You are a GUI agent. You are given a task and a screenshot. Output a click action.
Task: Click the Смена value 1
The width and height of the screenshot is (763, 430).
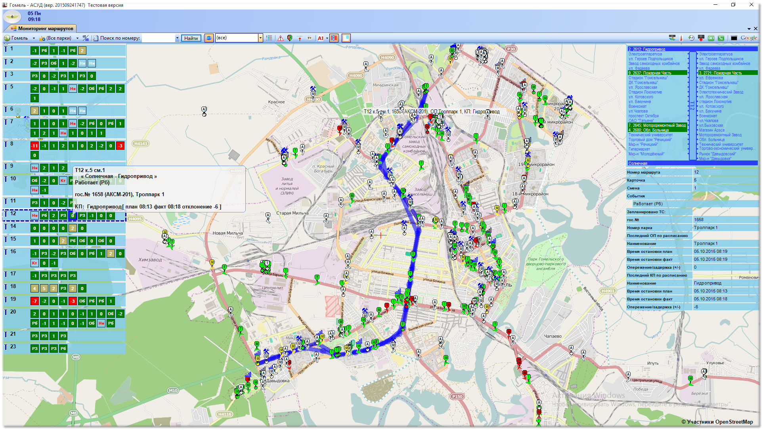(x=725, y=188)
